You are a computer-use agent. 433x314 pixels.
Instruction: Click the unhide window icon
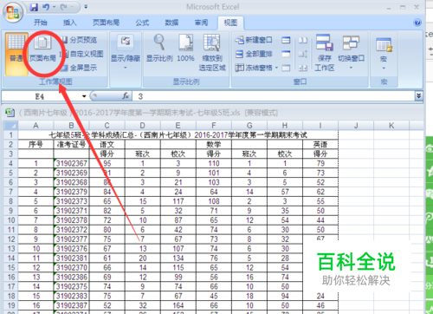coord(286,68)
